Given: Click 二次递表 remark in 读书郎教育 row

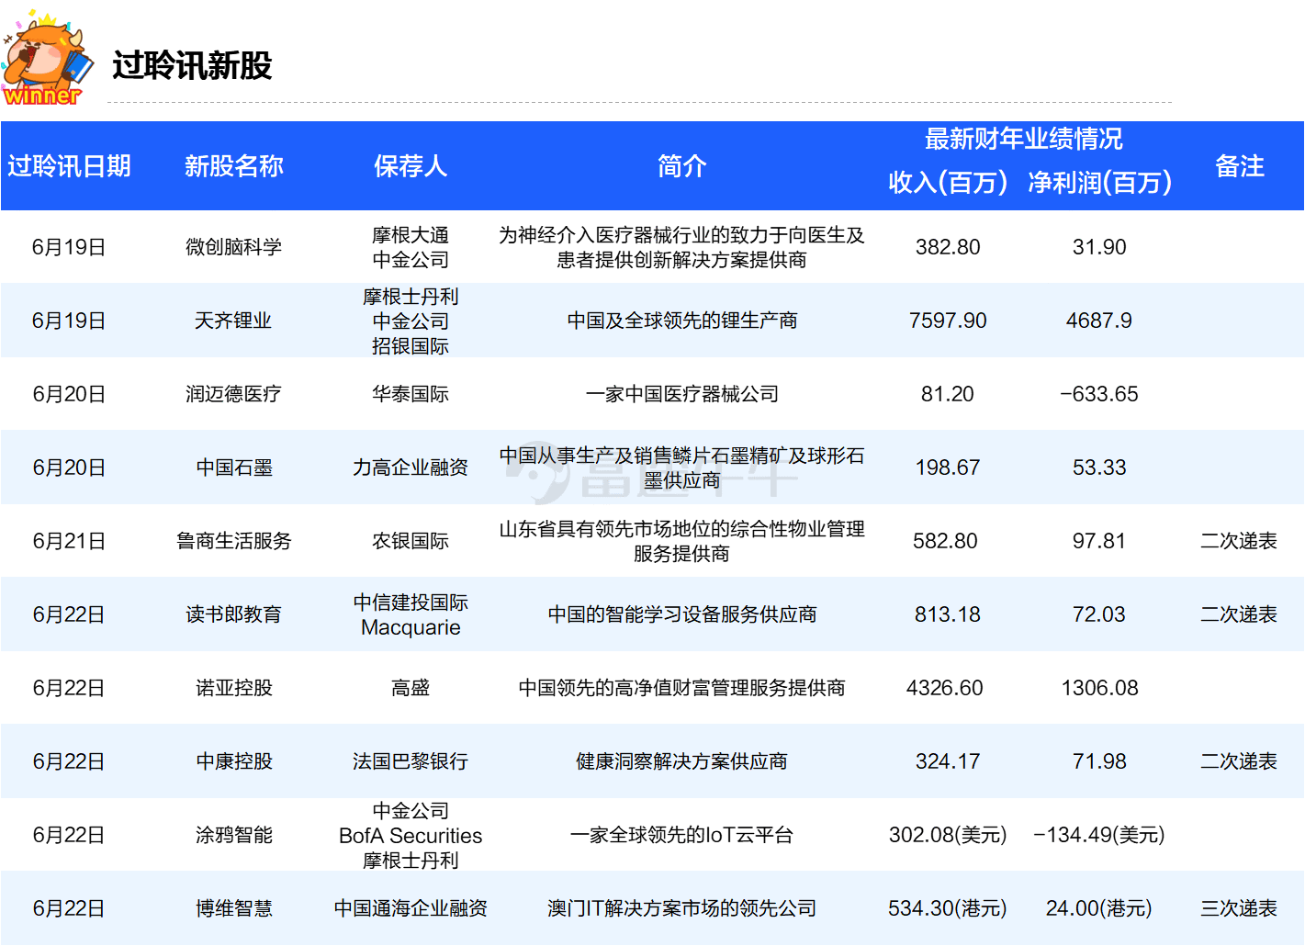Looking at the screenshot, I should [x=1239, y=614].
